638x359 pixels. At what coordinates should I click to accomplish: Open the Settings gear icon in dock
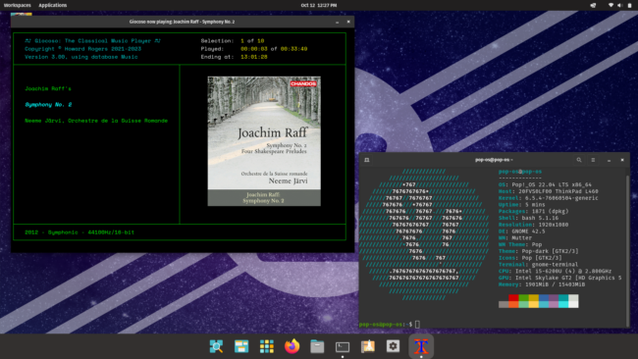393,346
